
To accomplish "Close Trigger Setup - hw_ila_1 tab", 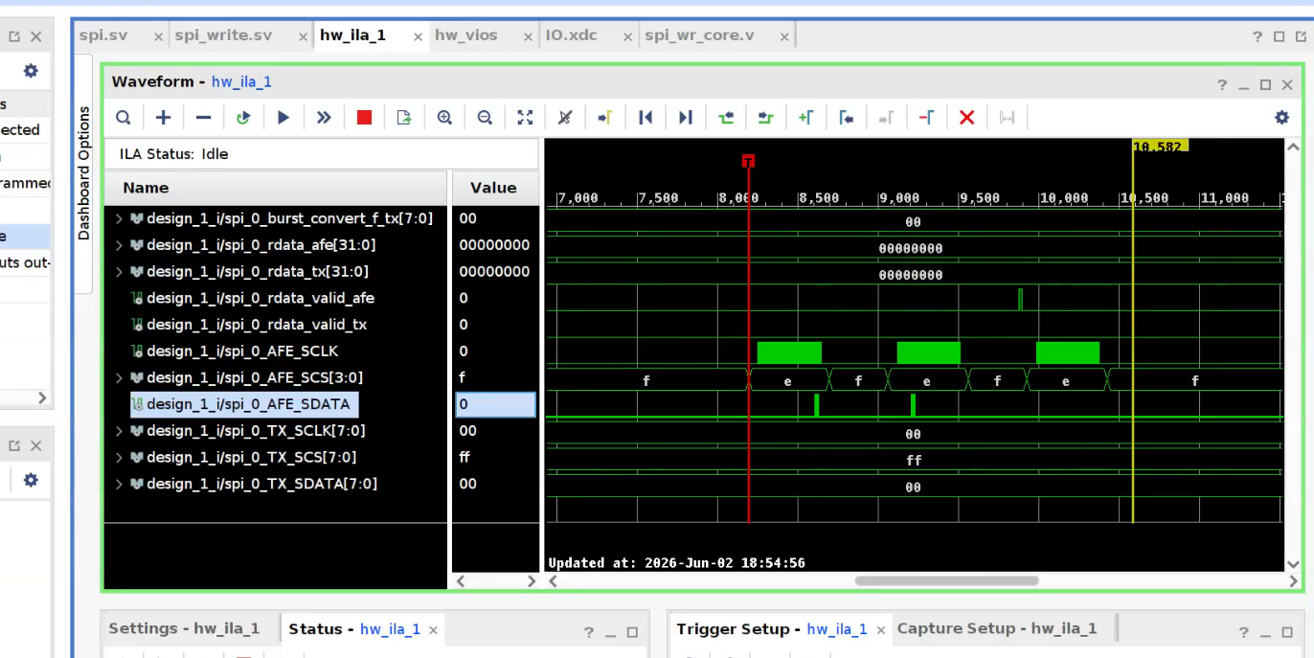I will click(x=880, y=630).
